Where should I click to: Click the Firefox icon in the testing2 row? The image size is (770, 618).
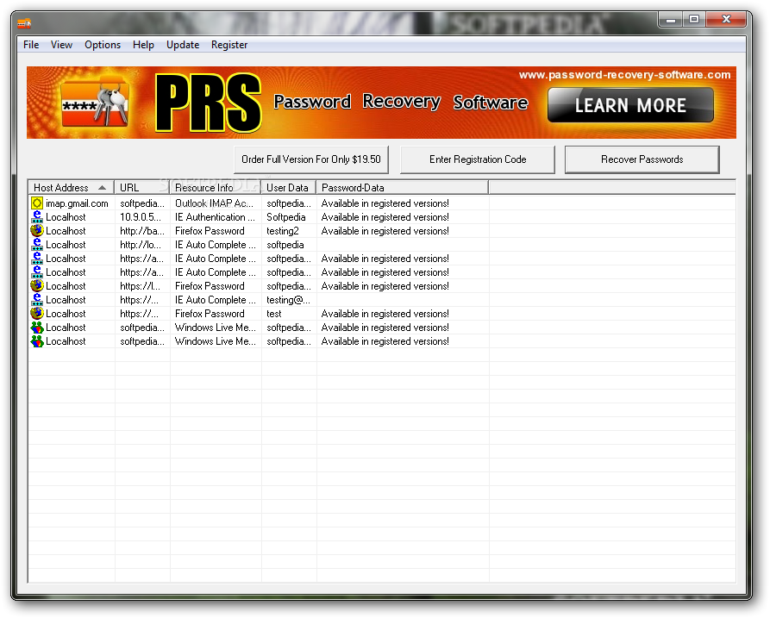pos(37,231)
